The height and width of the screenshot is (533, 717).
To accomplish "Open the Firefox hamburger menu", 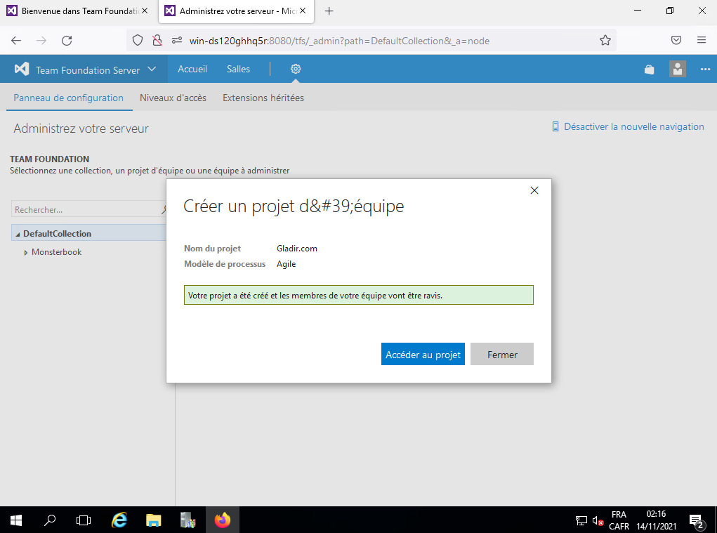I will coord(702,40).
